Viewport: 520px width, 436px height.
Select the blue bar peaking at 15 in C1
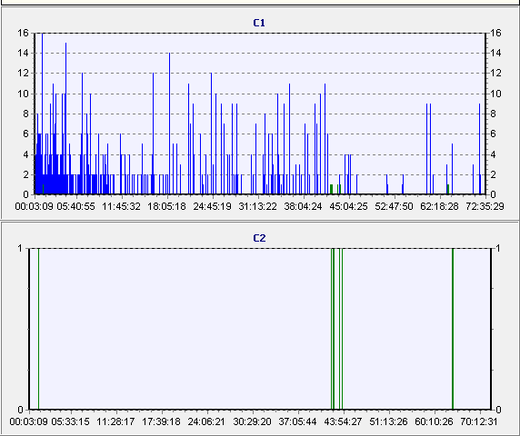pyautogui.click(x=65, y=118)
